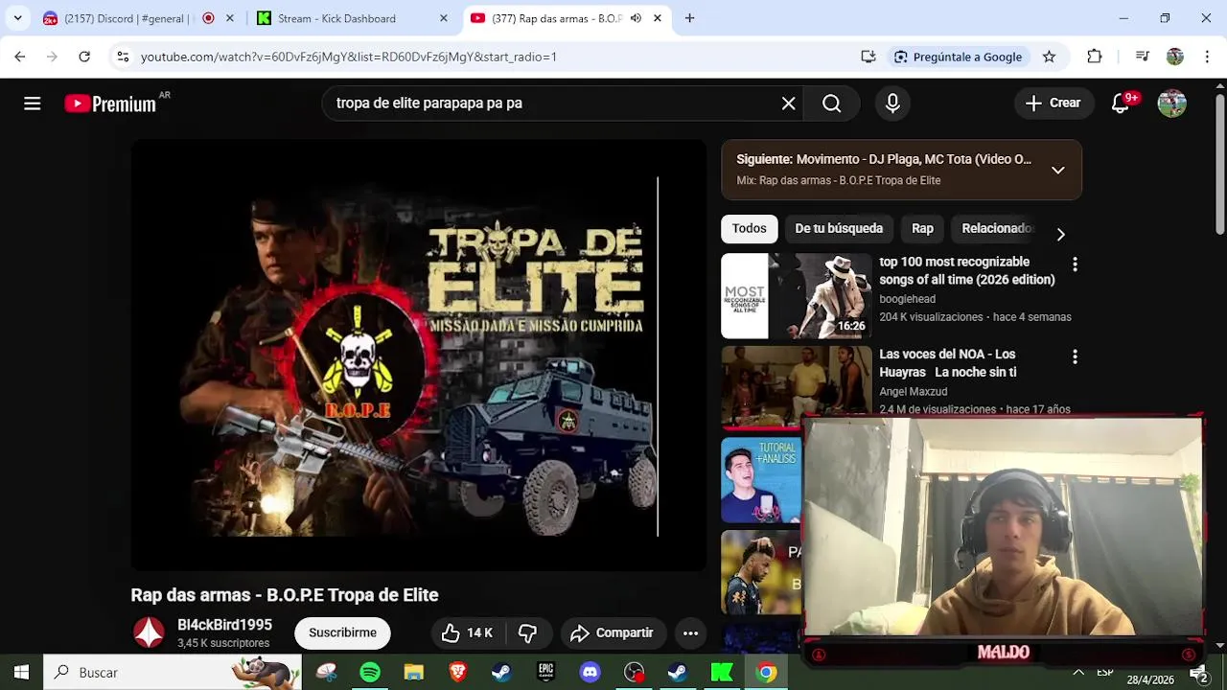Dislike the video
Viewport: 1227px width, 690px height.
[x=527, y=632]
